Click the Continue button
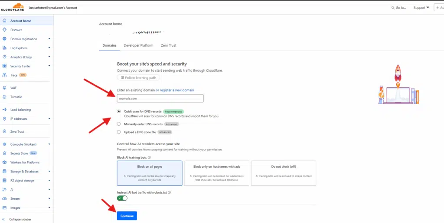Image resolution: width=444 pixels, height=223 pixels. click(x=127, y=216)
